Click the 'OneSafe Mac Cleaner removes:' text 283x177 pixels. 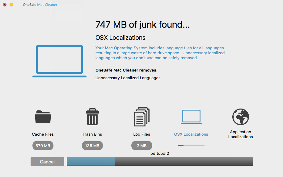click(126, 70)
